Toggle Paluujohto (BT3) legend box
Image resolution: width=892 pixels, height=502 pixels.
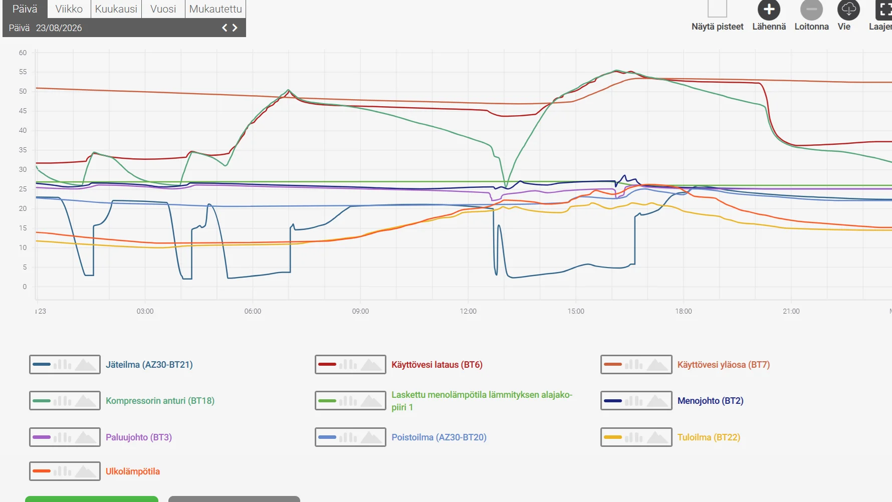point(65,437)
